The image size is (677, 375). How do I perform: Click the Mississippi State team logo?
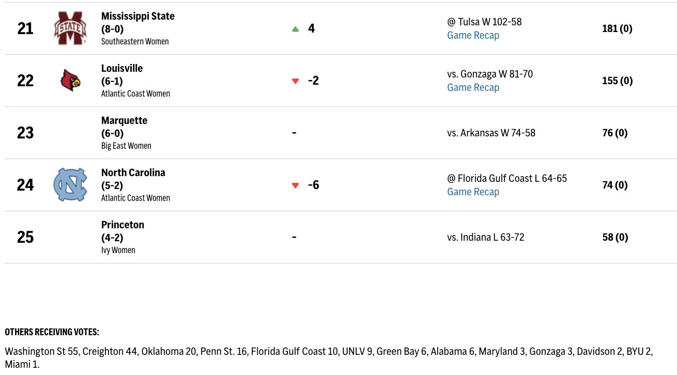[70, 28]
